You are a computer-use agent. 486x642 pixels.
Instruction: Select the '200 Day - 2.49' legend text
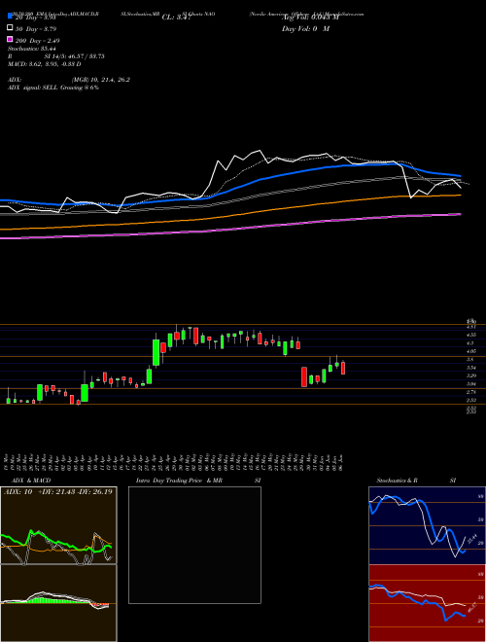pos(37,41)
